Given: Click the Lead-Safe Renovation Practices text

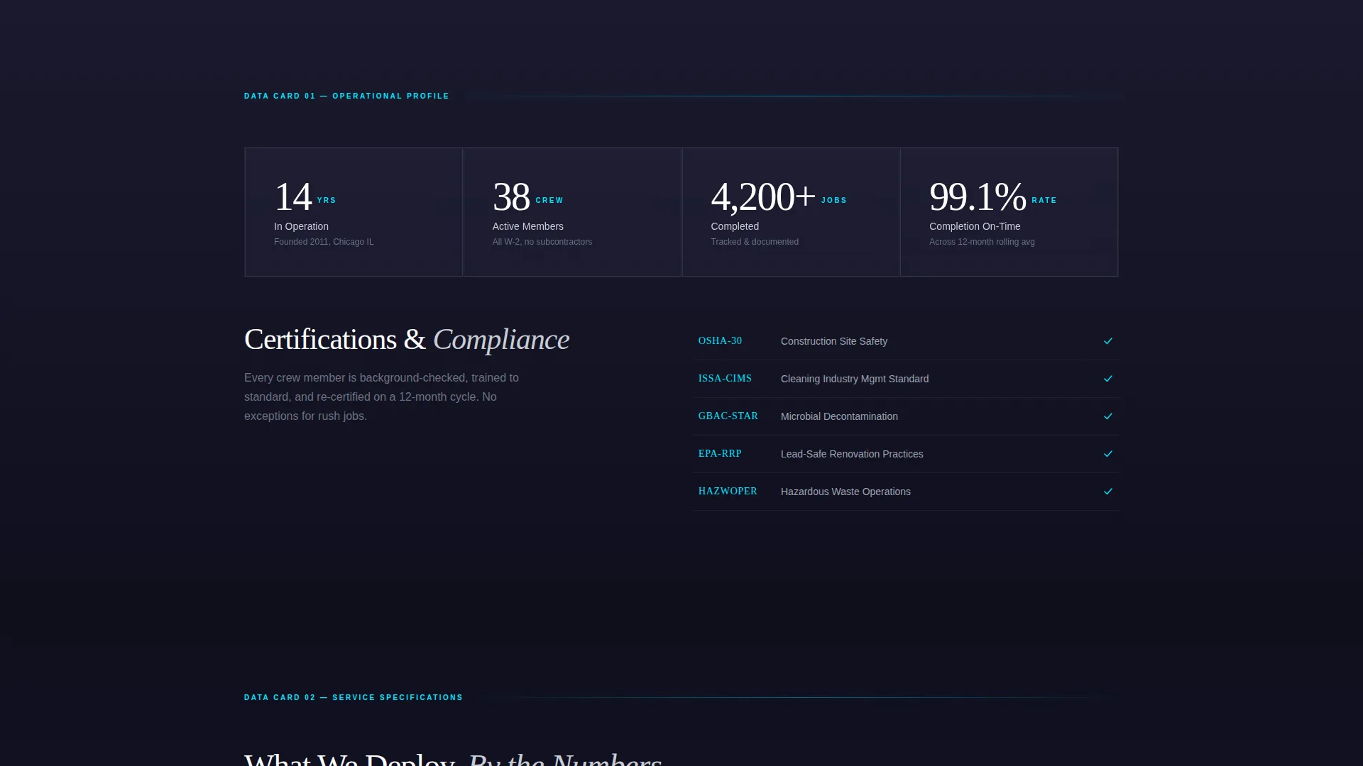Looking at the screenshot, I should (852, 454).
